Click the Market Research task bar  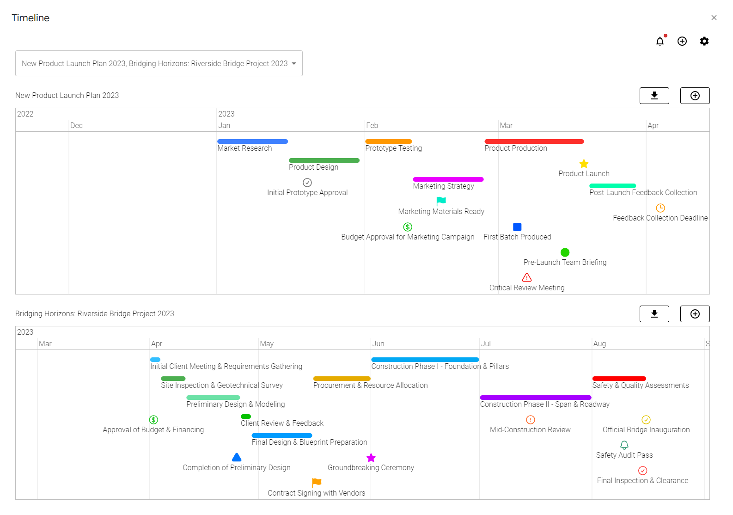pyautogui.click(x=252, y=141)
